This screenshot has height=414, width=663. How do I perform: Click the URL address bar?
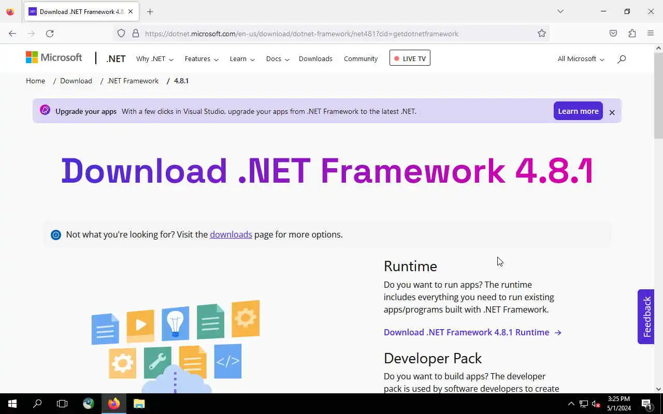[x=331, y=34]
